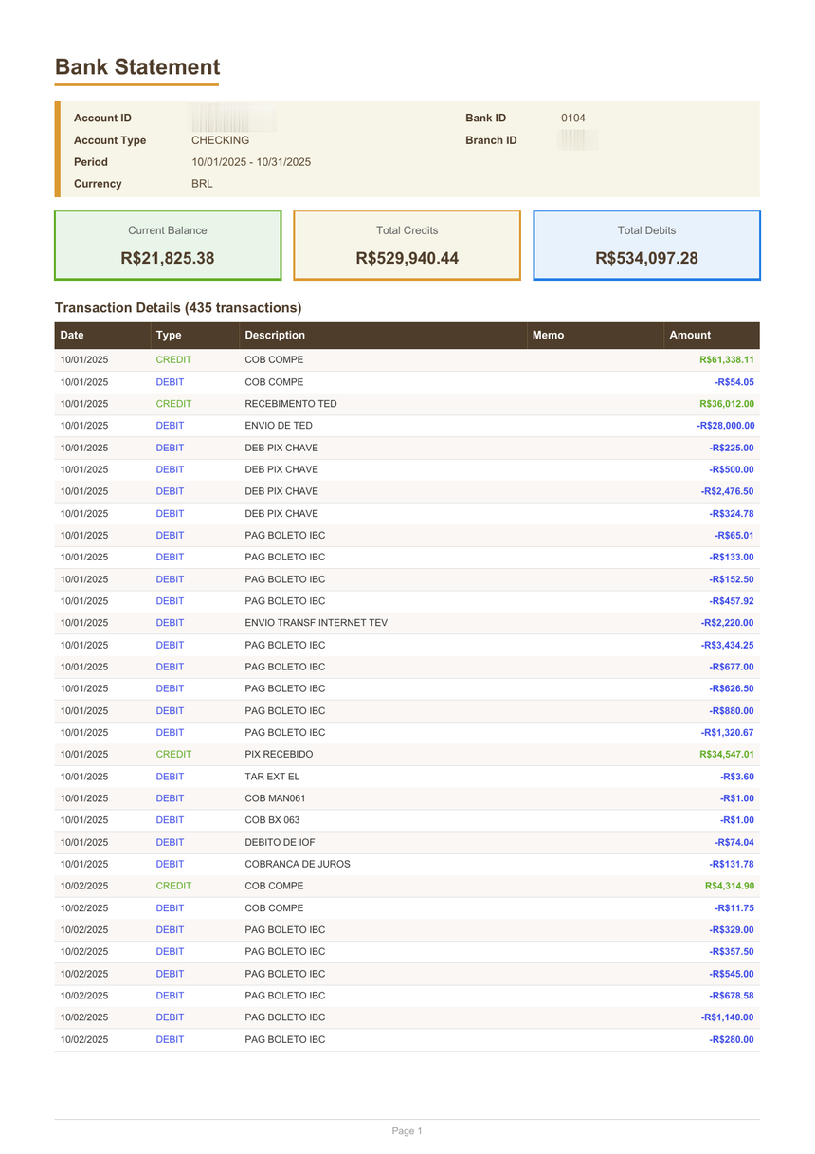This screenshot has height=1154, width=815.
Task: Click the amount -R$500.00
Action: pyautogui.click(x=732, y=469)
